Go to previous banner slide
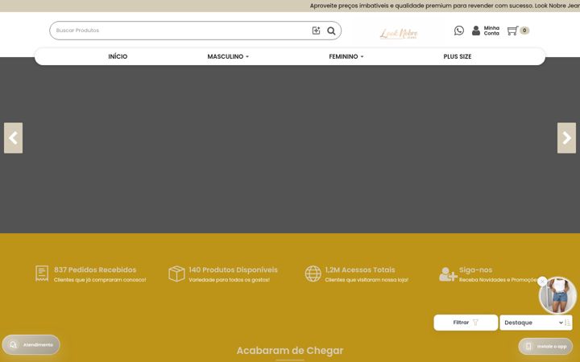580x362 pixels. point(14,138)
